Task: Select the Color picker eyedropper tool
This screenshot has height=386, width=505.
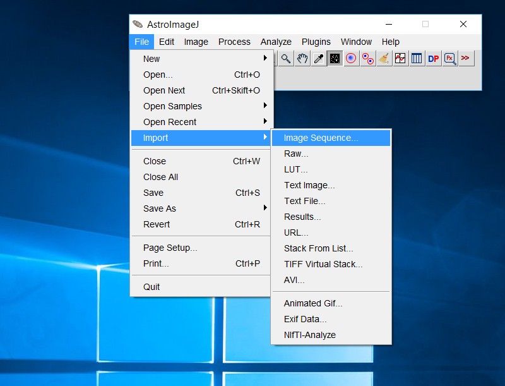Action: click(319, 59)
